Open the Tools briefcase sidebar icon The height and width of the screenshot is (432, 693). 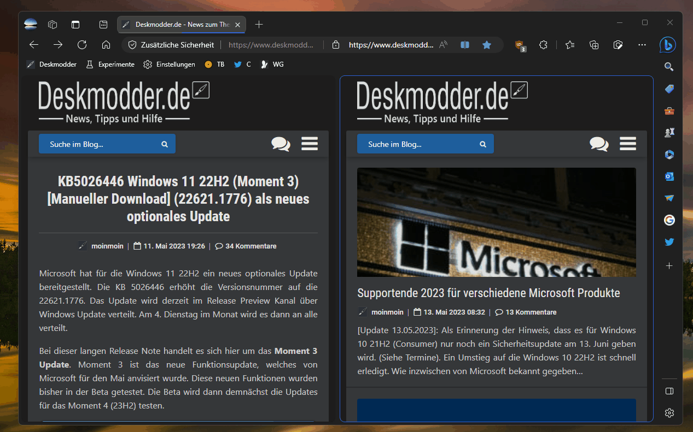pyautogui.click(x=669, y=111)
